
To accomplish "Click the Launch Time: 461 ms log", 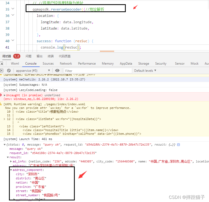I will tap(28, 139).
